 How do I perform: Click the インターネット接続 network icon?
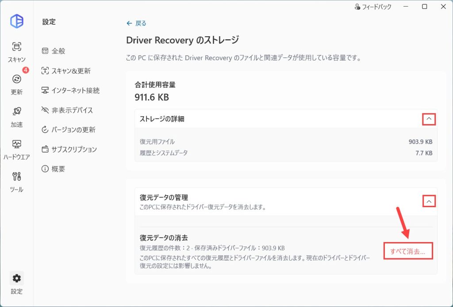pyautogui.click(x=45, y=90)
